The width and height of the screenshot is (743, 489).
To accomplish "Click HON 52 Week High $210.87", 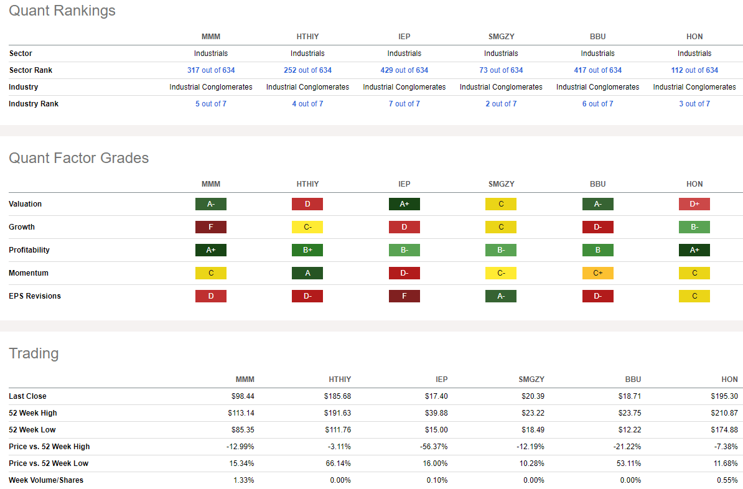I will (x=724, y=413).
